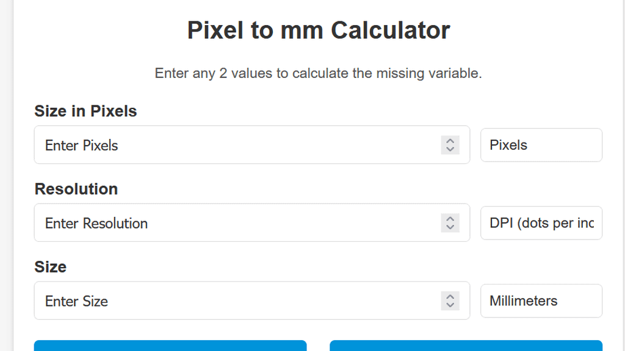Select the Pixels unit box
This screenshot has height=351, width=625.
[x=541, y=145]
